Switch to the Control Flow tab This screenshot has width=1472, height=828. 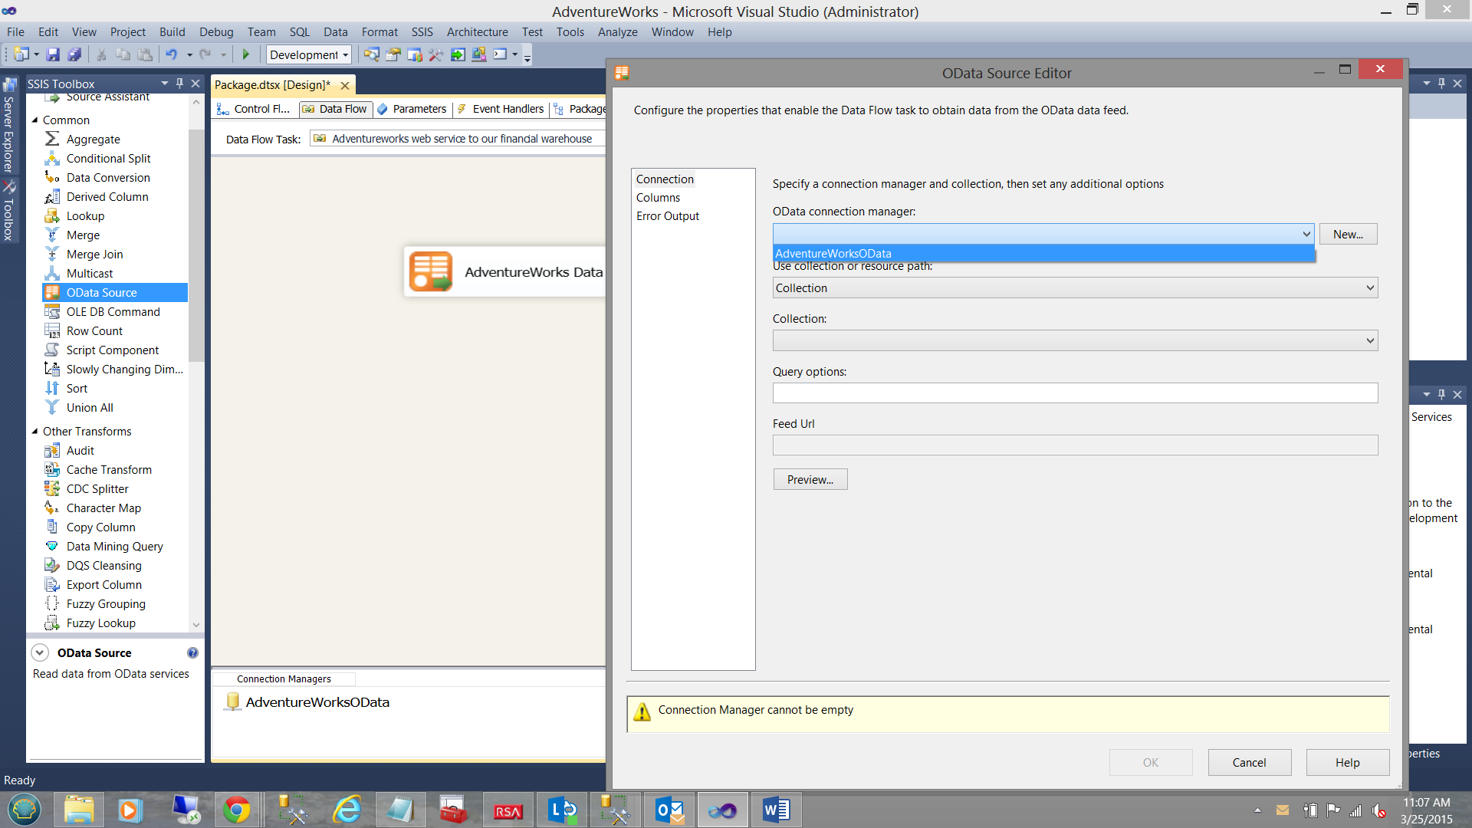click(254, 109)
